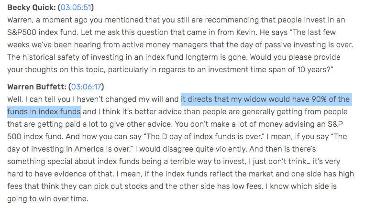Image resolution: width=365 pixels, height=208 pixels.
Task: Click the words "historical safety" in the question
Action: click(53, 58)
